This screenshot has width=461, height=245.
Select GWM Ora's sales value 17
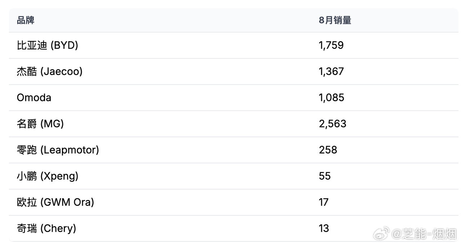[x=323, y=202]
